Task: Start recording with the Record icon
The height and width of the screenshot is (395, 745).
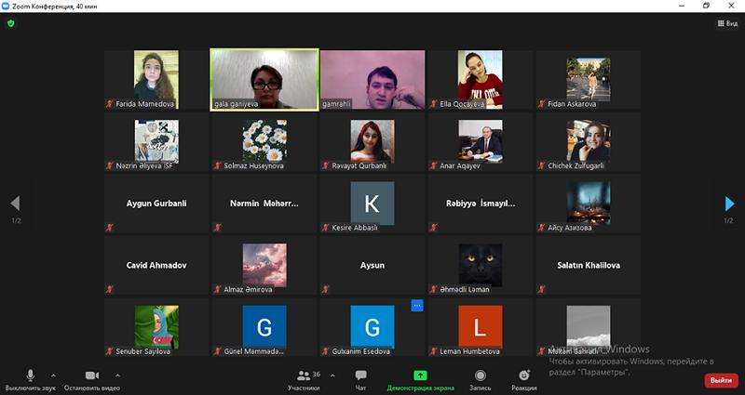Action: [x=481, y=375]
